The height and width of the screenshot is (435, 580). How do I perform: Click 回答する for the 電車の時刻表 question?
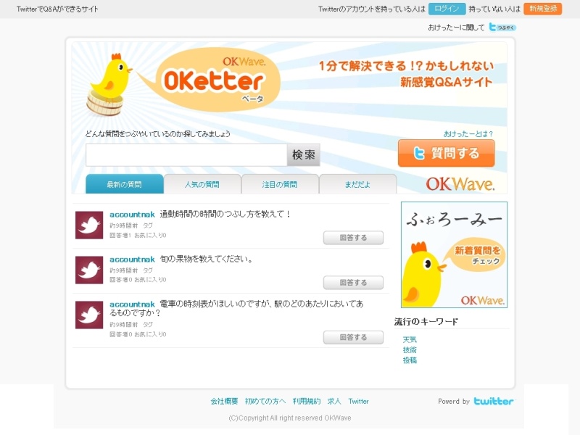[x=353, y=337]
